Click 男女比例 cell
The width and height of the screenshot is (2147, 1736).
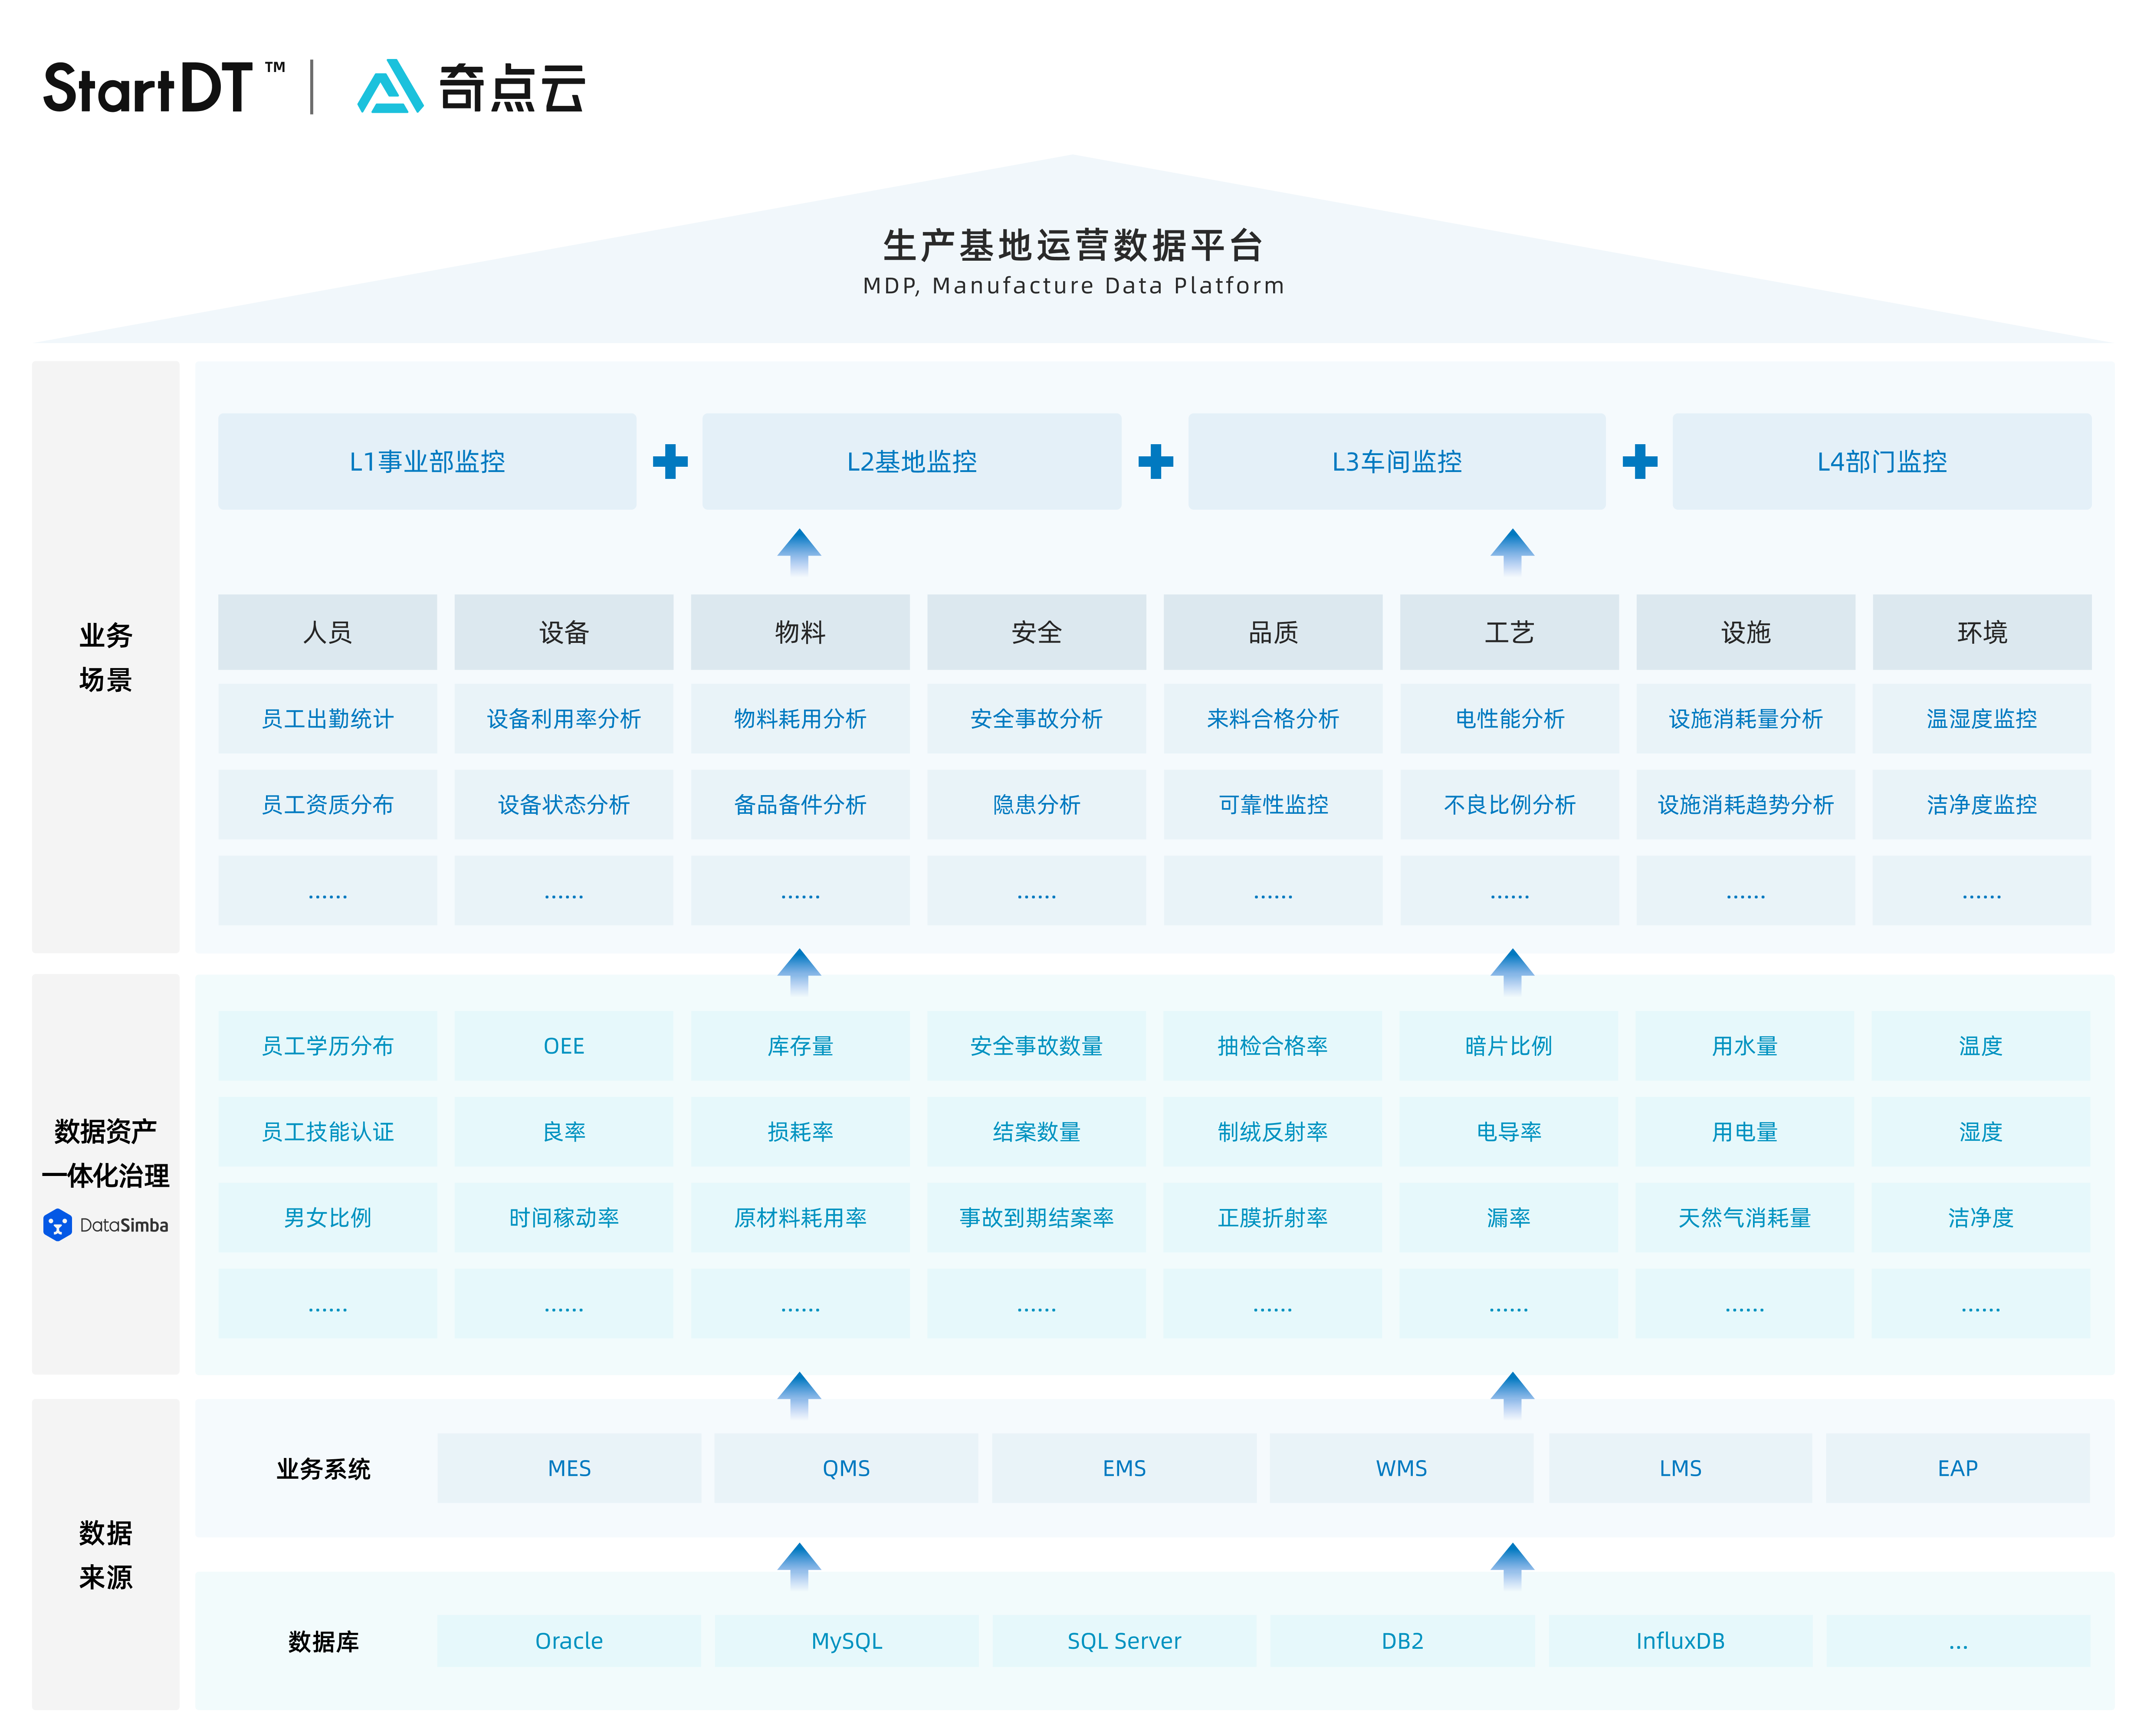(327, 1217)
